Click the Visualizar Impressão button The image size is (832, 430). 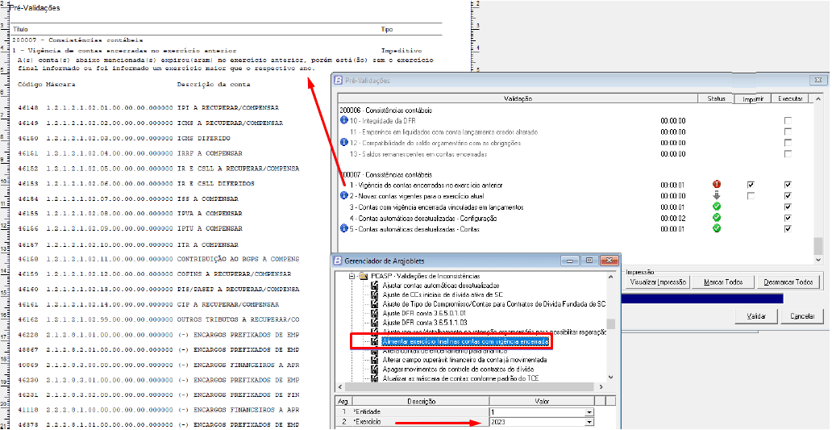[x=656, y=282]
